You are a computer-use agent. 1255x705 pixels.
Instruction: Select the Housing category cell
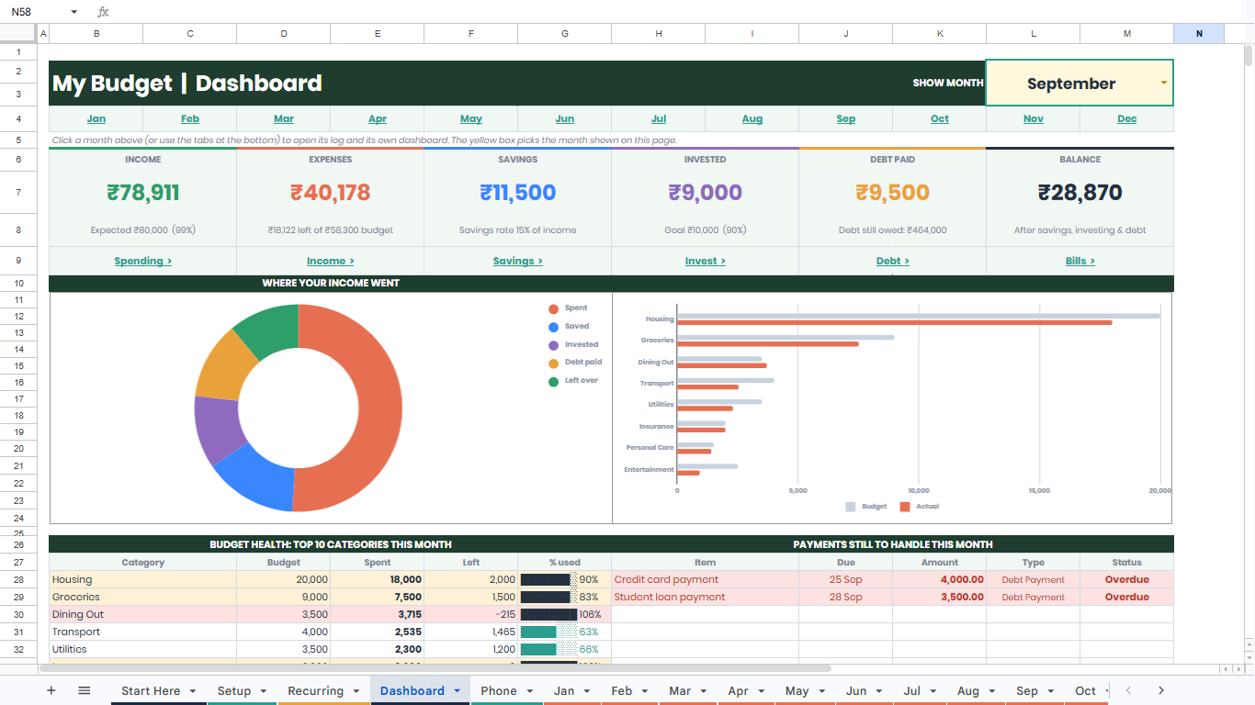[x=142, y=579]
